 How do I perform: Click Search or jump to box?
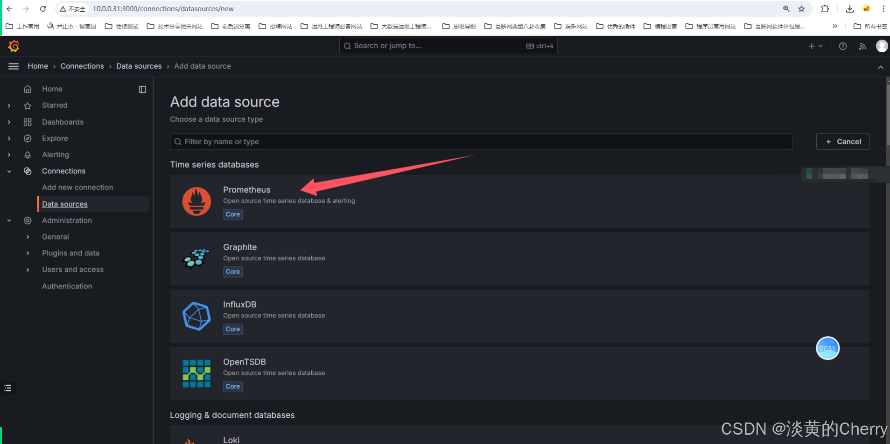[448, 46]
